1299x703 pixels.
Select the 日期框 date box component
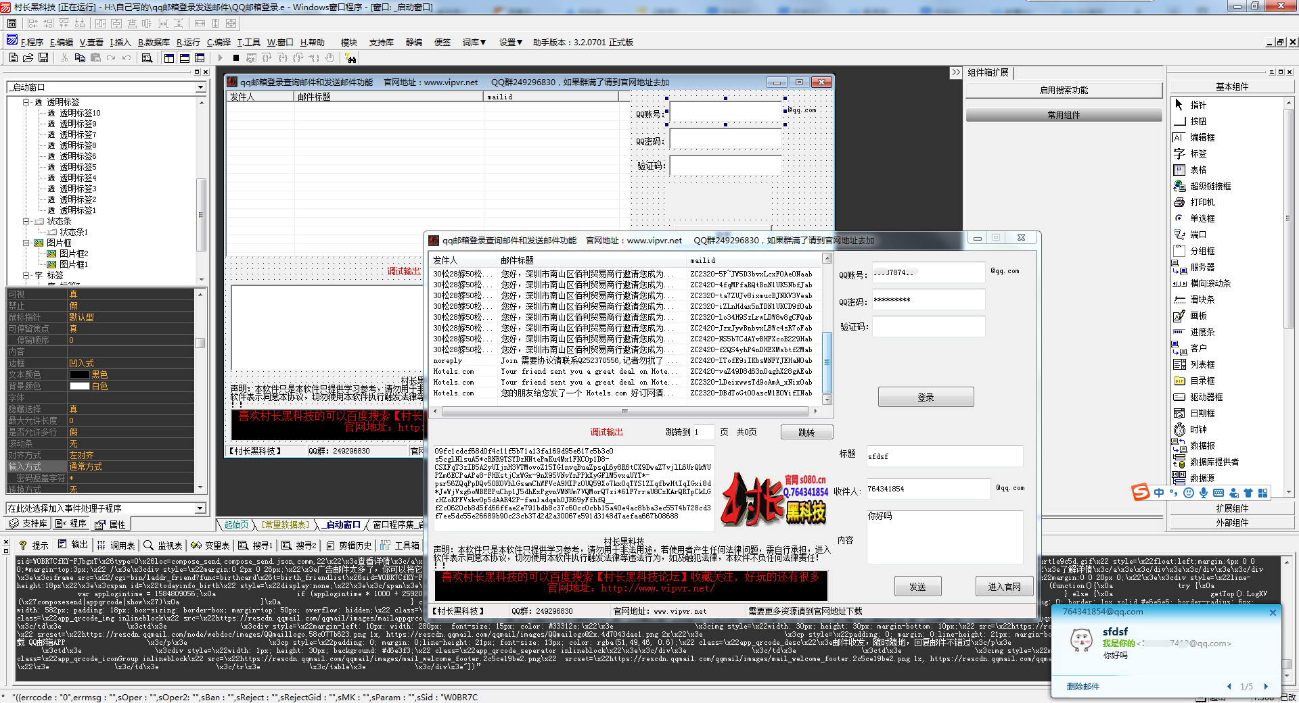point(1202,413)
